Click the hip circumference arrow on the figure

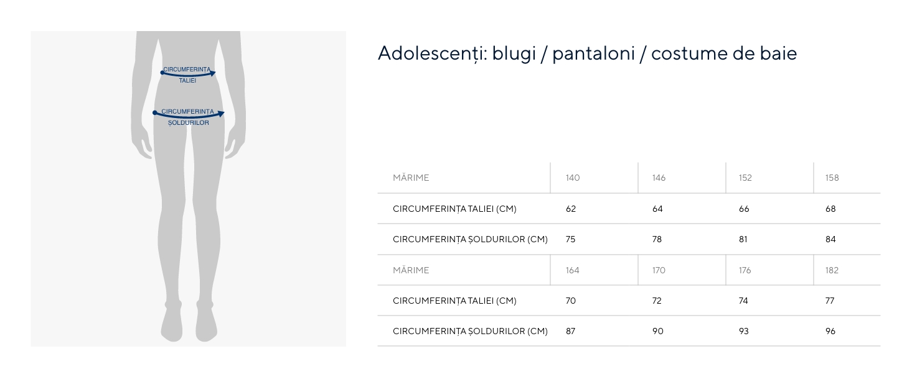(189, 116)
